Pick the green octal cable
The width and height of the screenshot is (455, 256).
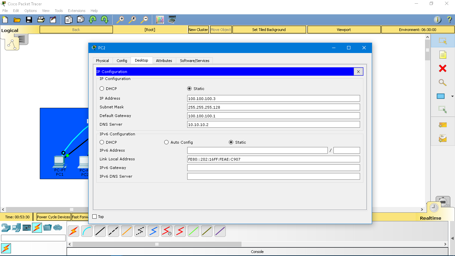click(x=194, y=231)
